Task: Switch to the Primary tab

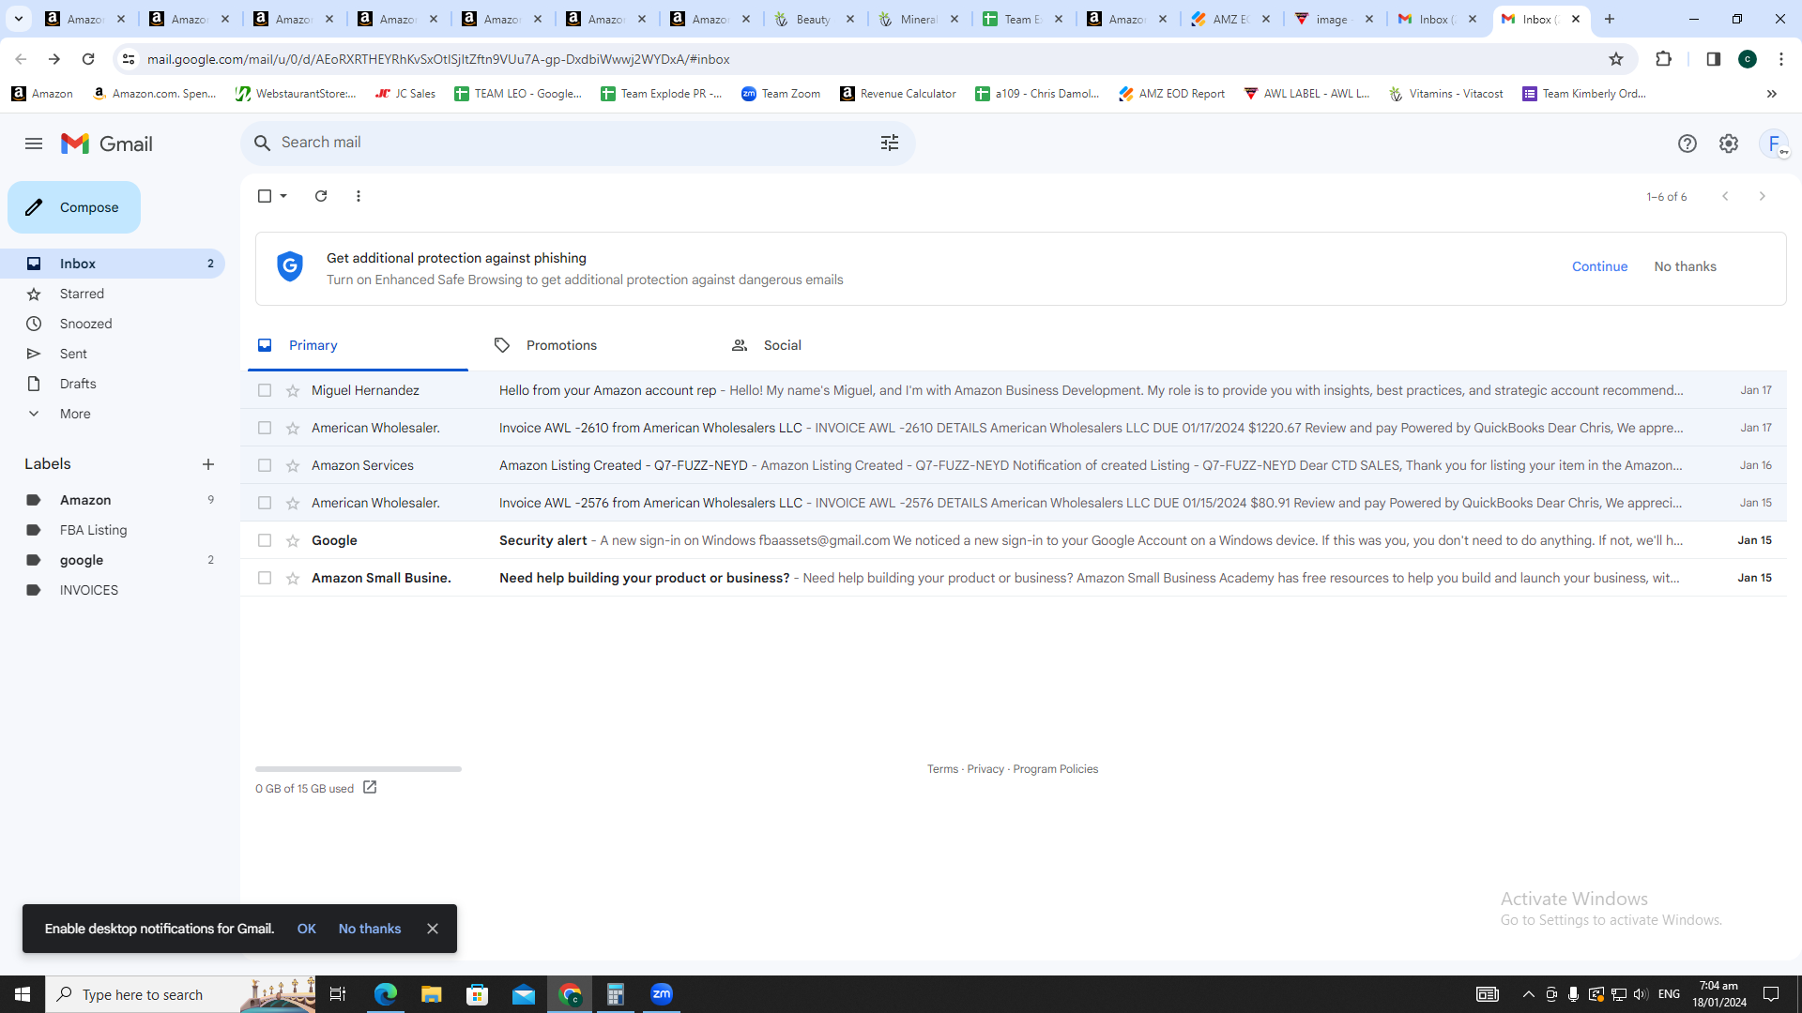Action: [358, 345]
